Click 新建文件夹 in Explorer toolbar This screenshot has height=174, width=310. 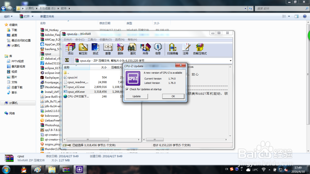pos(47,16)
